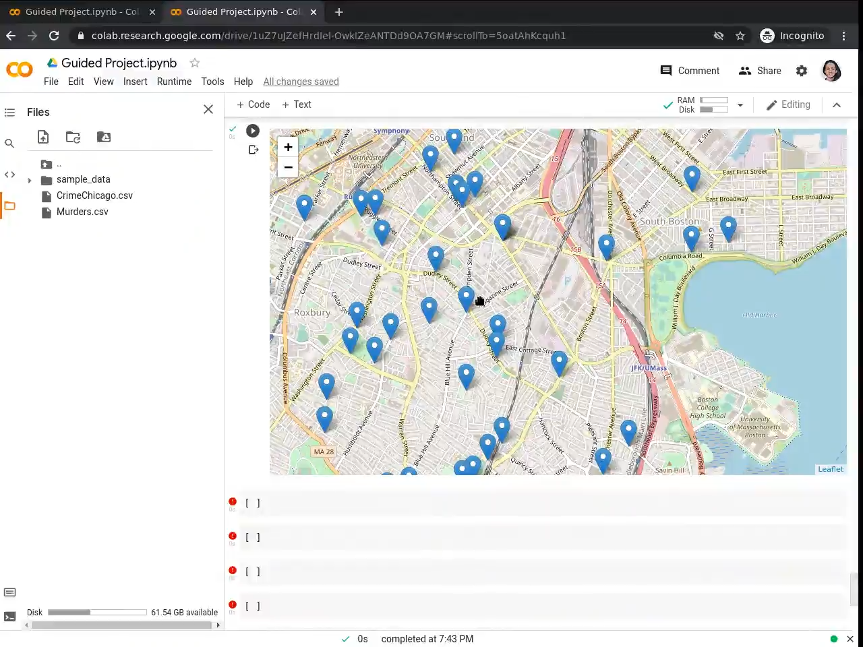Add a new Code cell
The width and height of the screenshot is (863, 647).
254,104
